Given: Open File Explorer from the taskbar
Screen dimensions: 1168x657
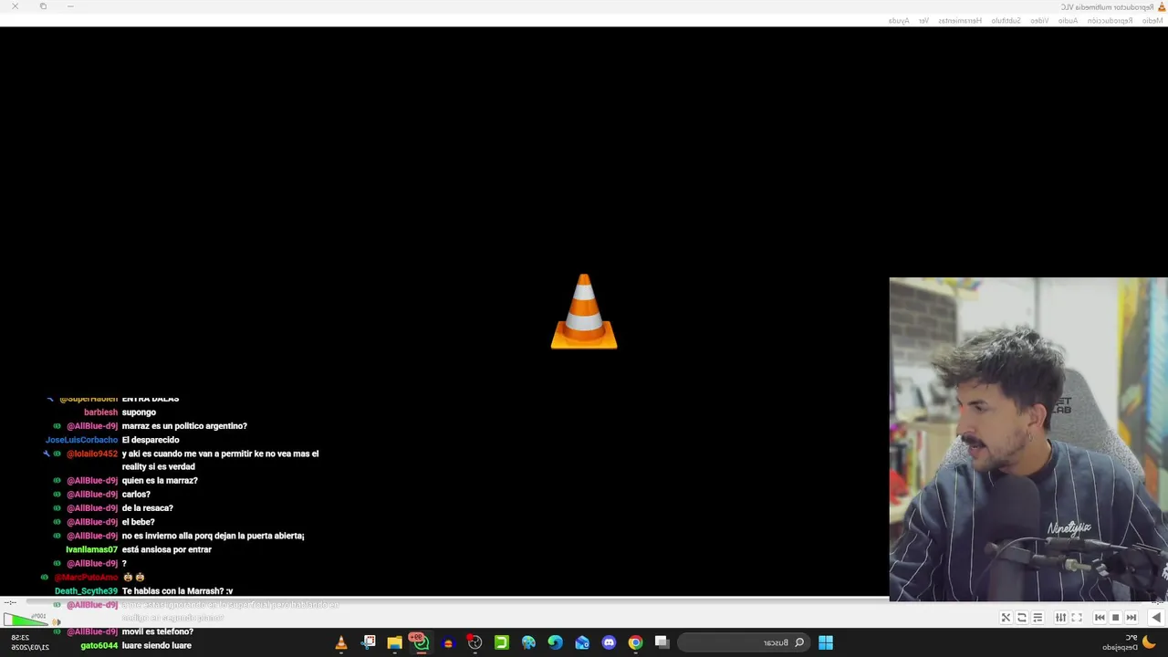Looking at the screenshot, I should (394, 642).
